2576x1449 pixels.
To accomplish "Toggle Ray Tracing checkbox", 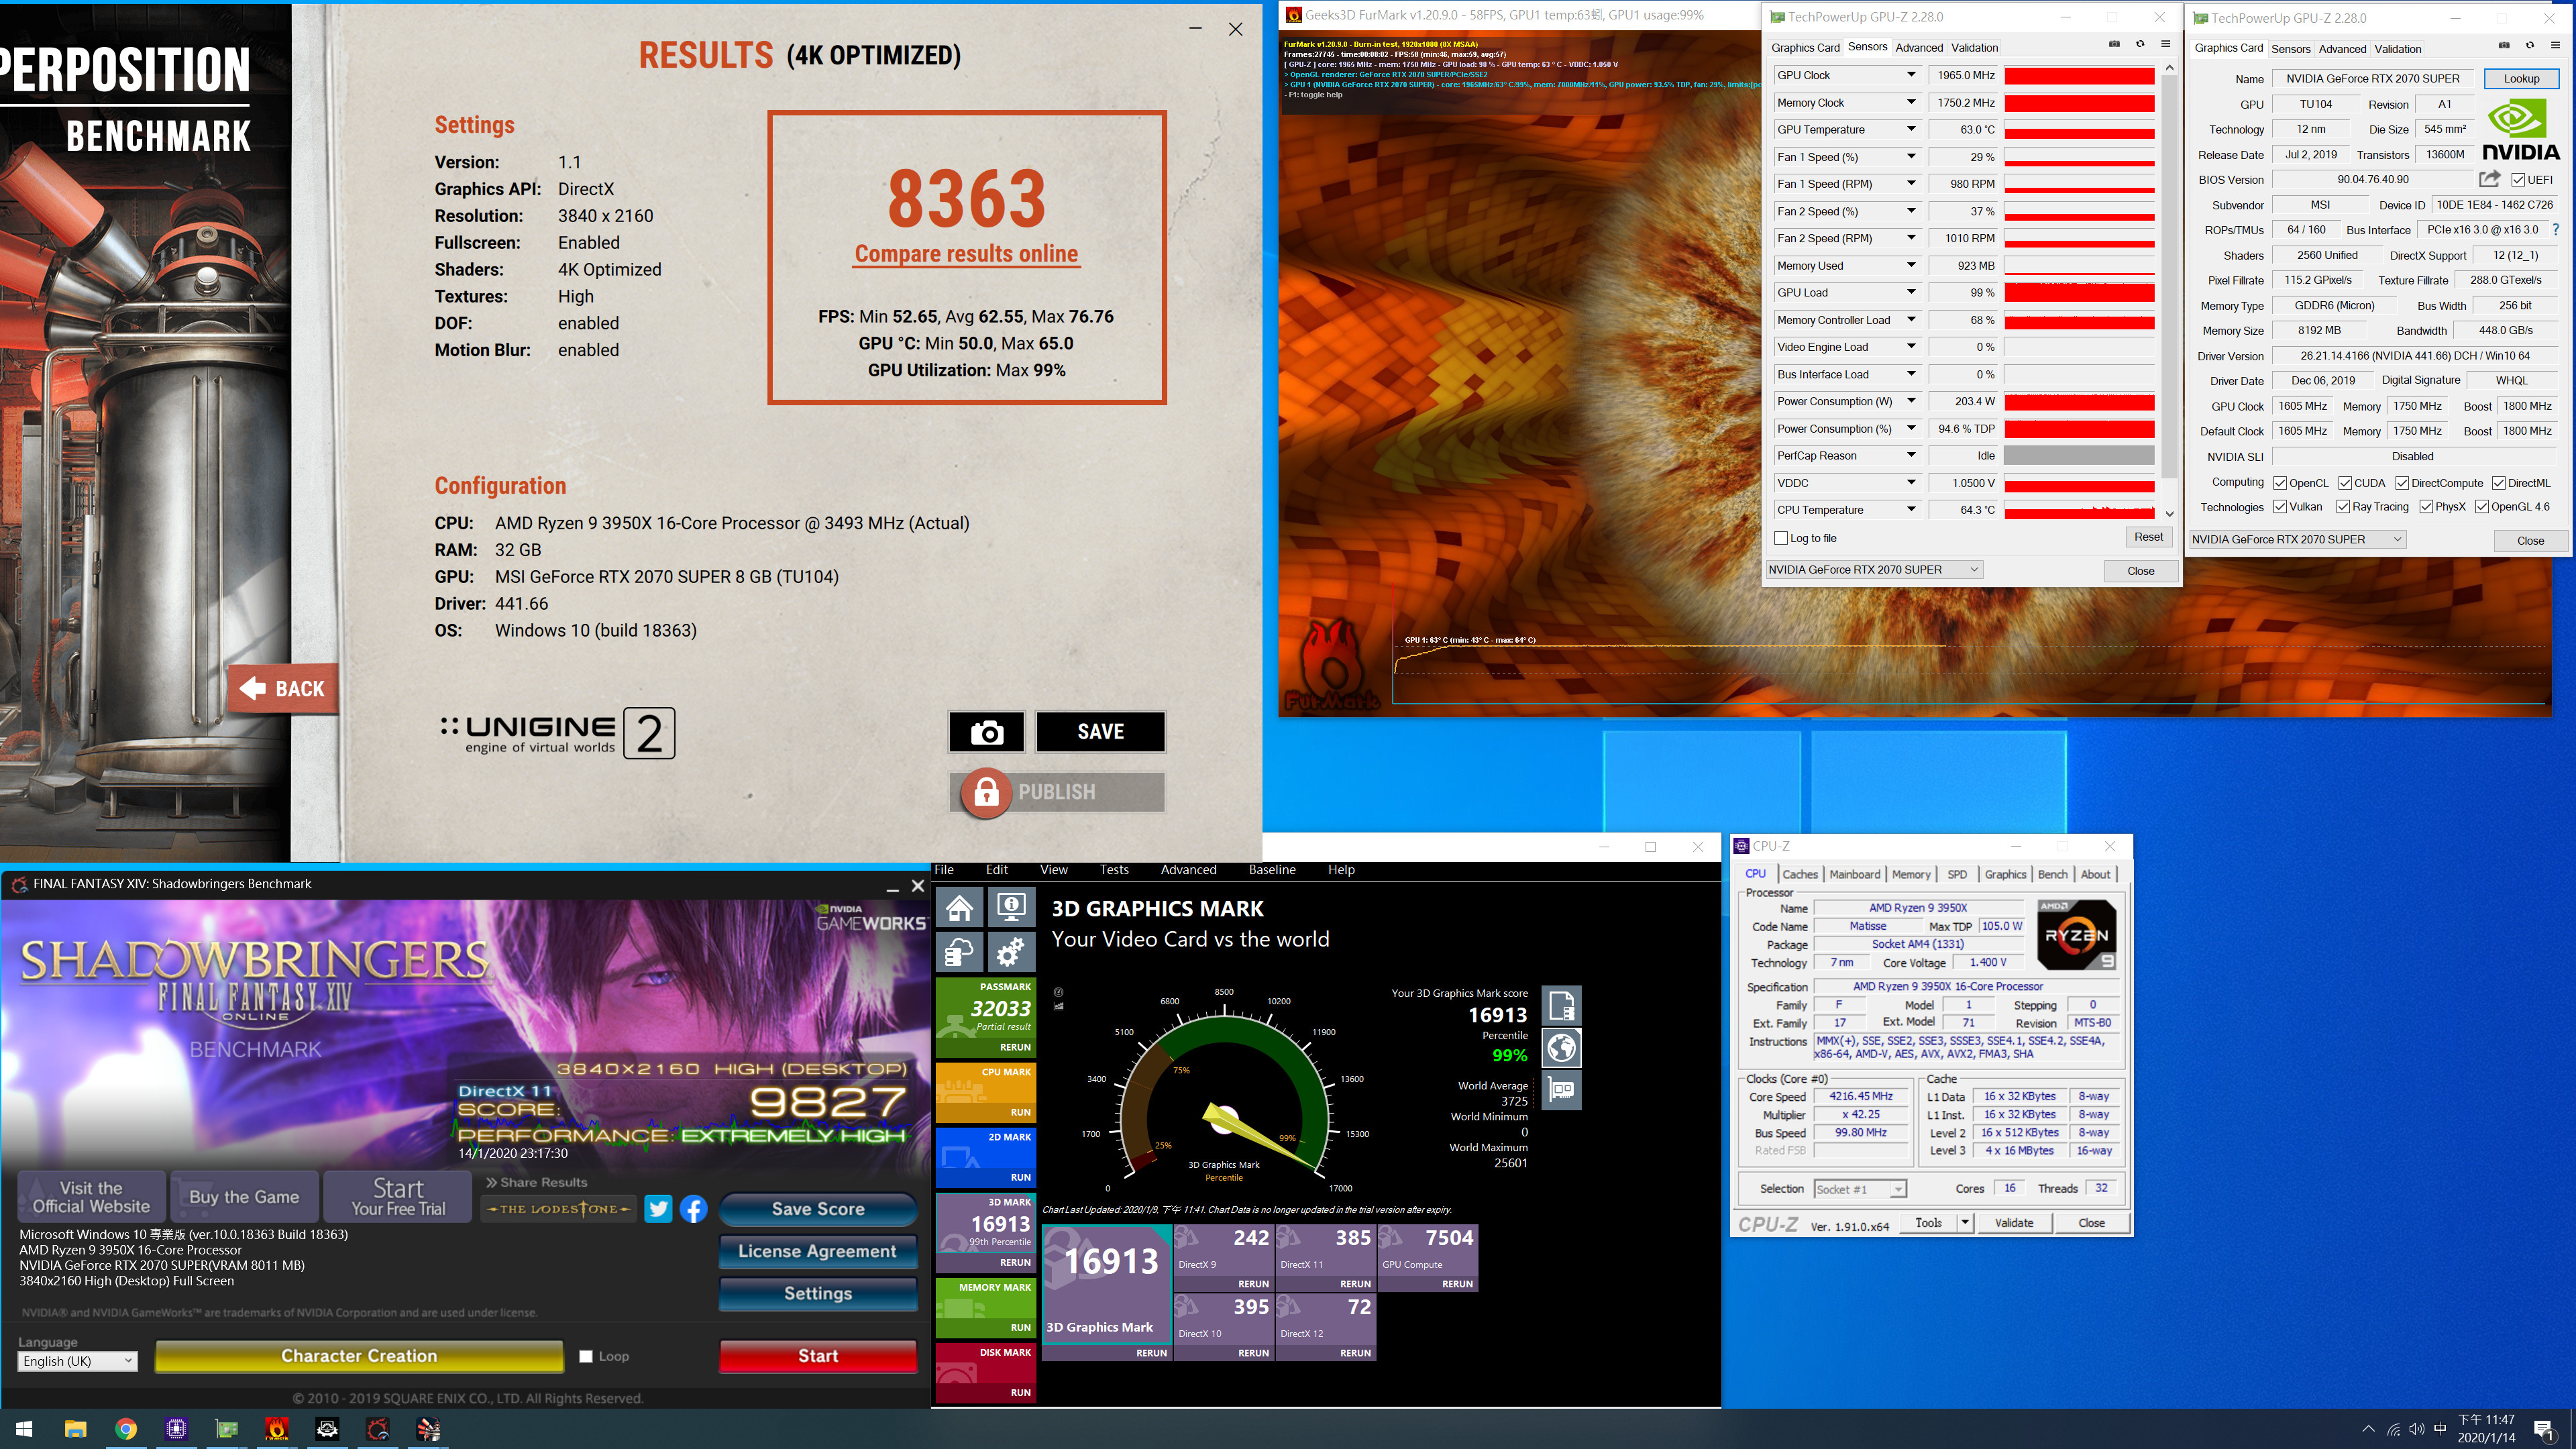I will pos(2343,507).
